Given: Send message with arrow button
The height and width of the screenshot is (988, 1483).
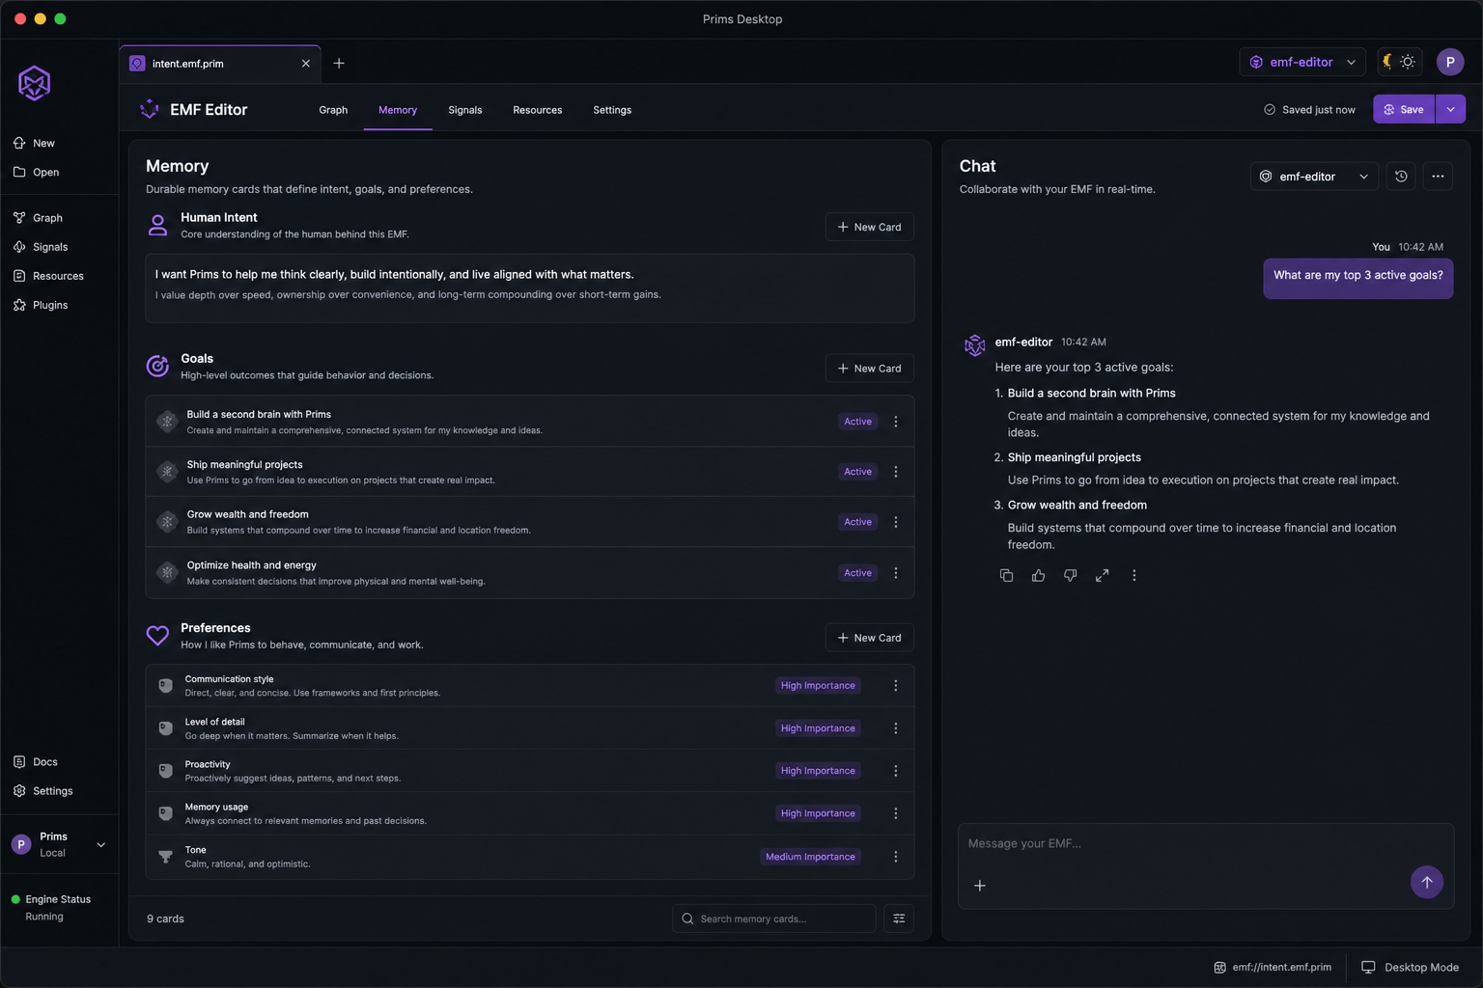Looking at the screenshot, I should point(1427,882).
